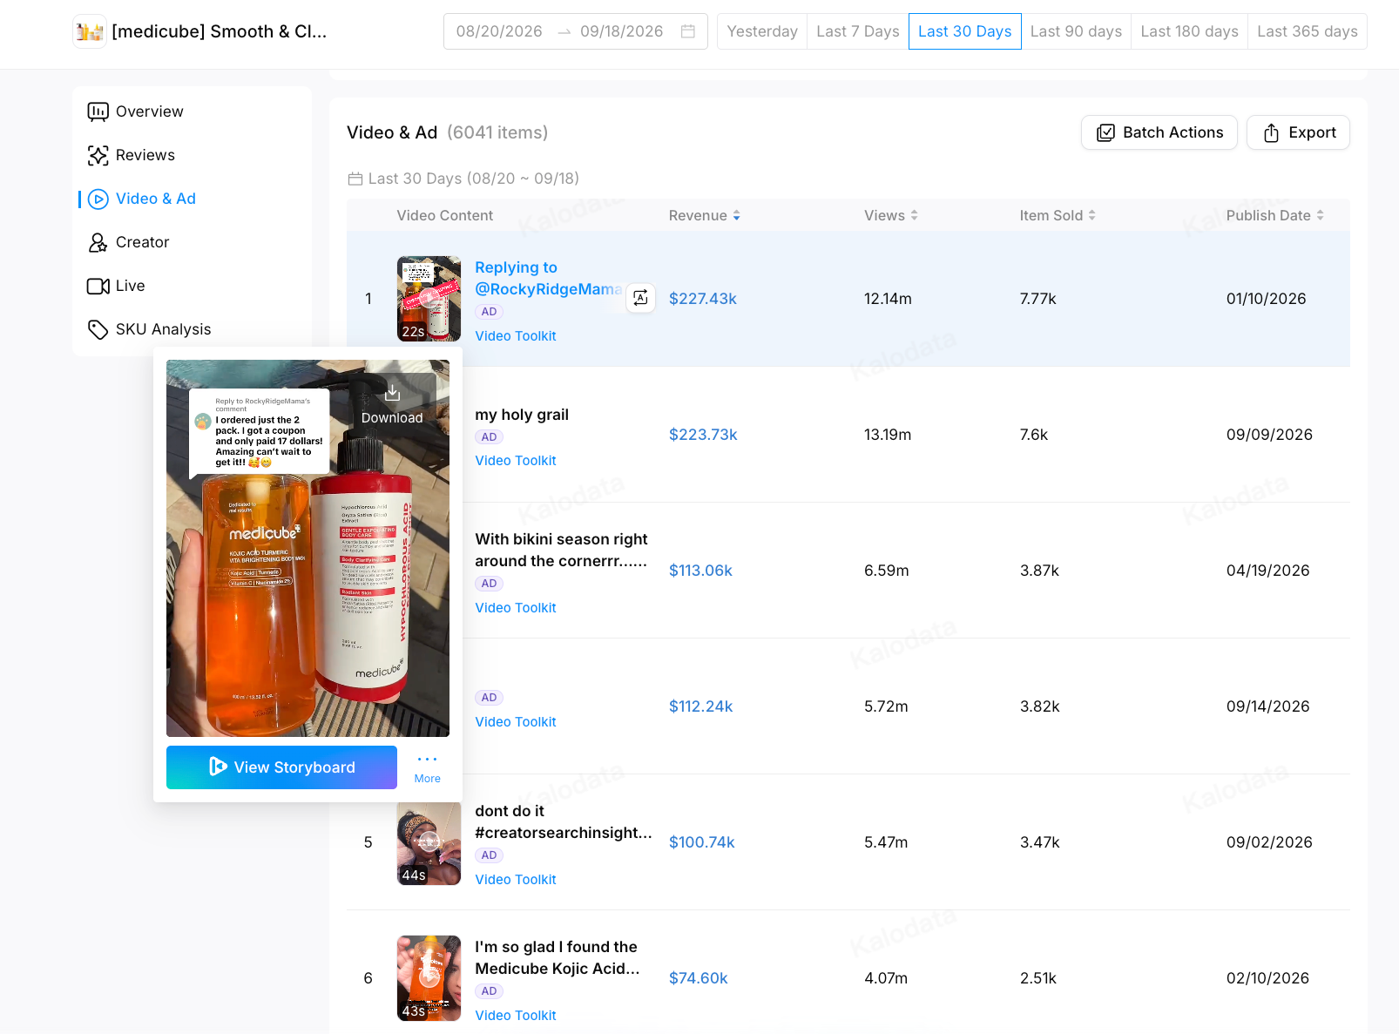Image resolution: width=1399 pixels, height=1034 pixels.
Task: Select the Yesterday range tab
Action: [762, 31]
